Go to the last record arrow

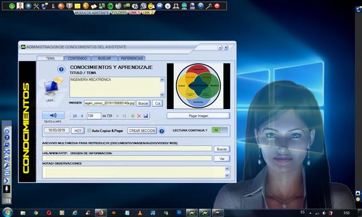point(124,116)
